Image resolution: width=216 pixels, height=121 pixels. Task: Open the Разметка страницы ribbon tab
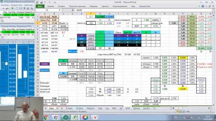(77, 6)
